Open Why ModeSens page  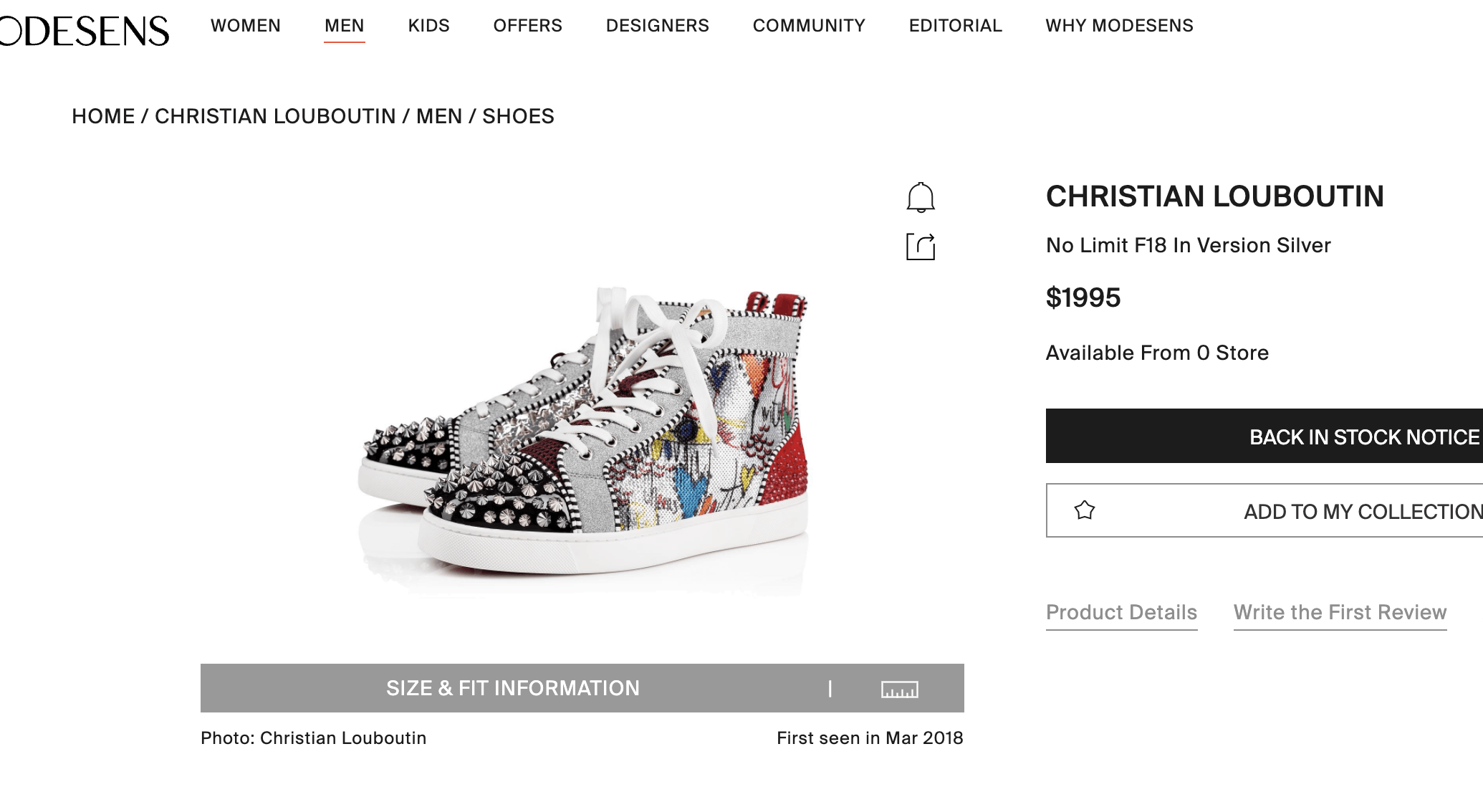pyautogui.click(x=1119, y=26)
